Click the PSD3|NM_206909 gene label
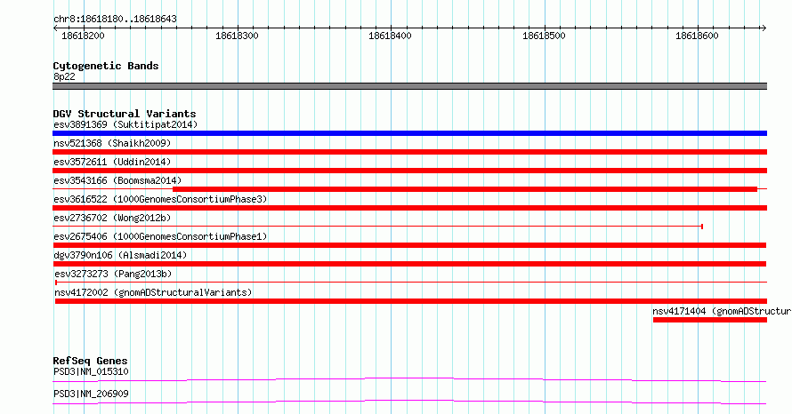Screen dimensions: 792x414 tap(91, 394)
